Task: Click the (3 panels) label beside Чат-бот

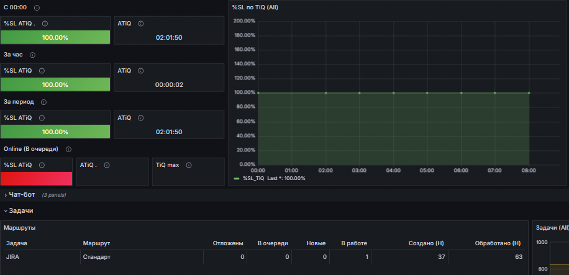Action: (x=53, y=195)
